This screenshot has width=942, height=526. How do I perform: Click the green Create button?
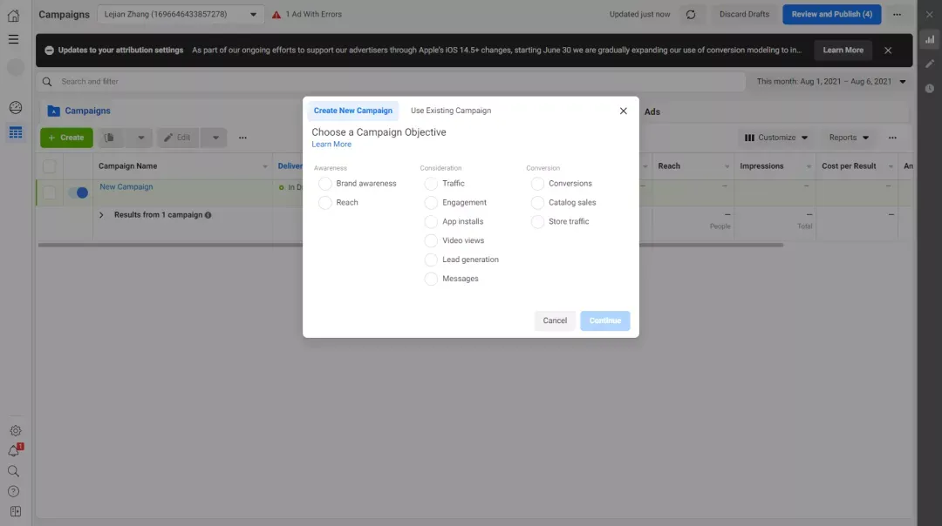click(x=66, y=138)
